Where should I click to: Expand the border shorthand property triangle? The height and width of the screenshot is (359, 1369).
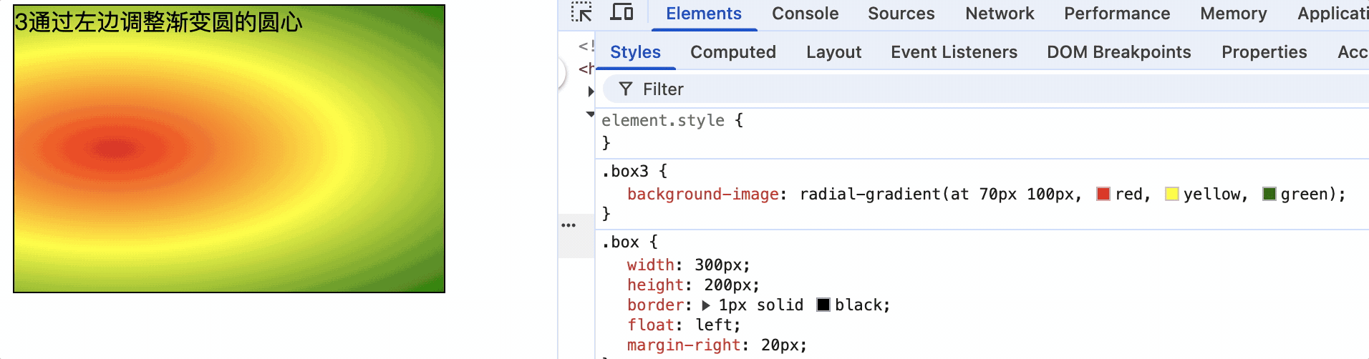[x=706, y=305]
